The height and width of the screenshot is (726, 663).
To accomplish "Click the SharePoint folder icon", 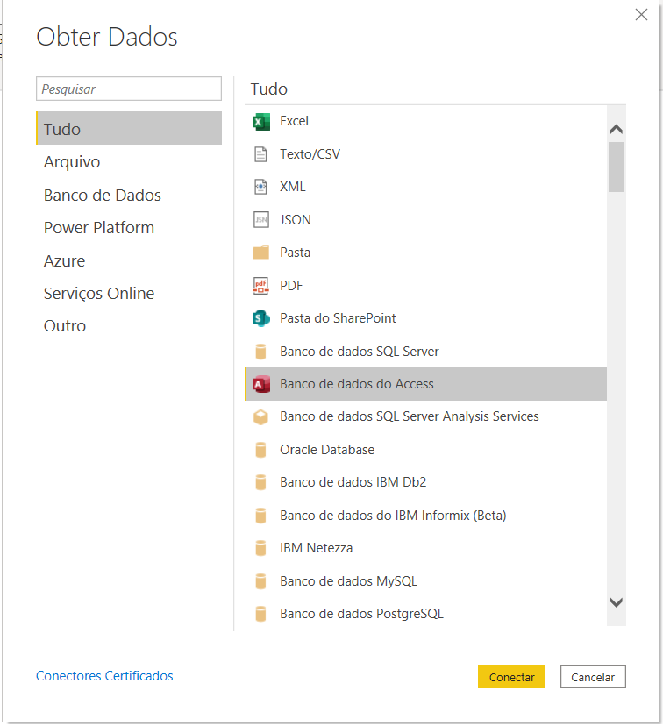I will click(261, 318).
